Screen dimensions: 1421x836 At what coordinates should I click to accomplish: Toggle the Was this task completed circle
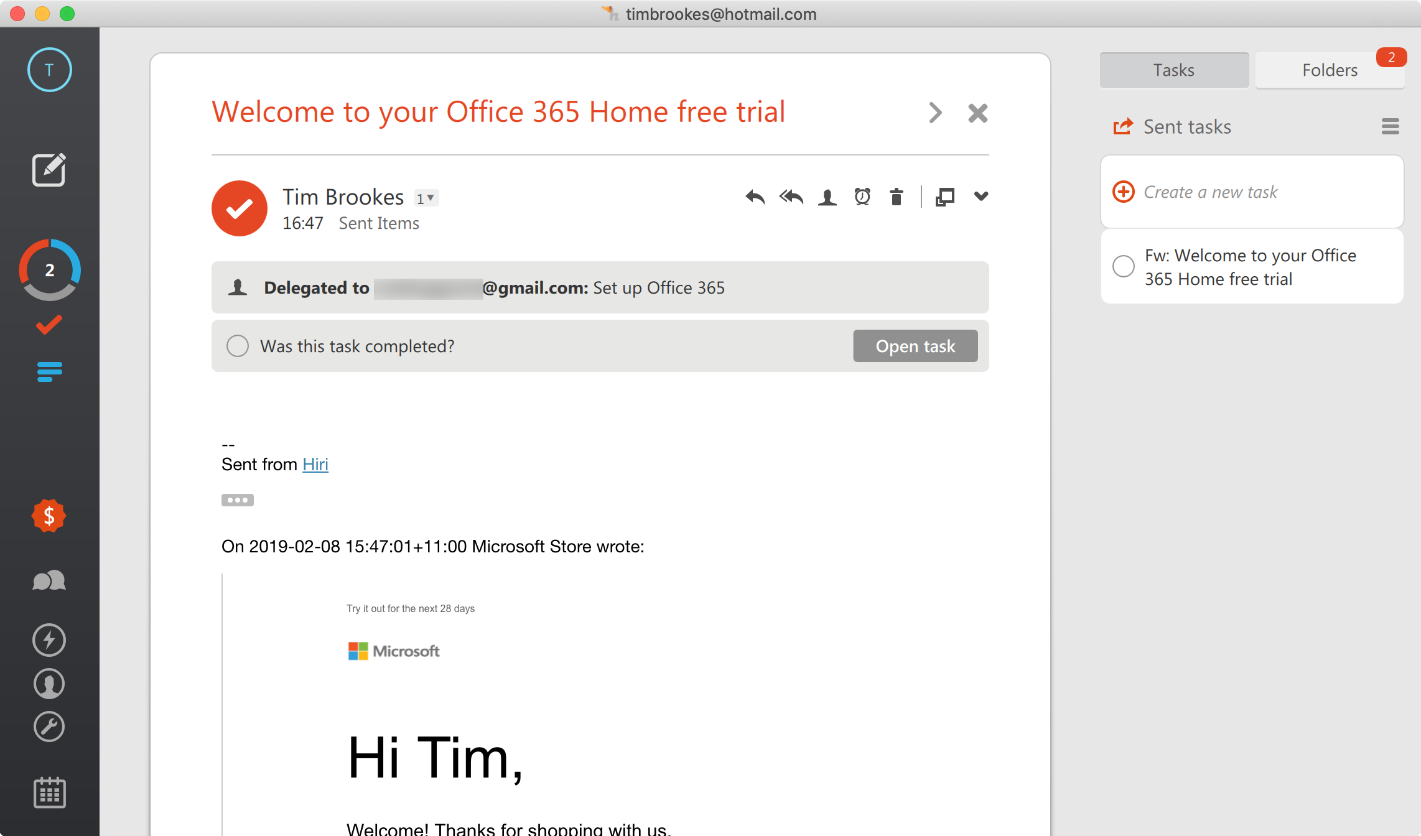[238, 345]
